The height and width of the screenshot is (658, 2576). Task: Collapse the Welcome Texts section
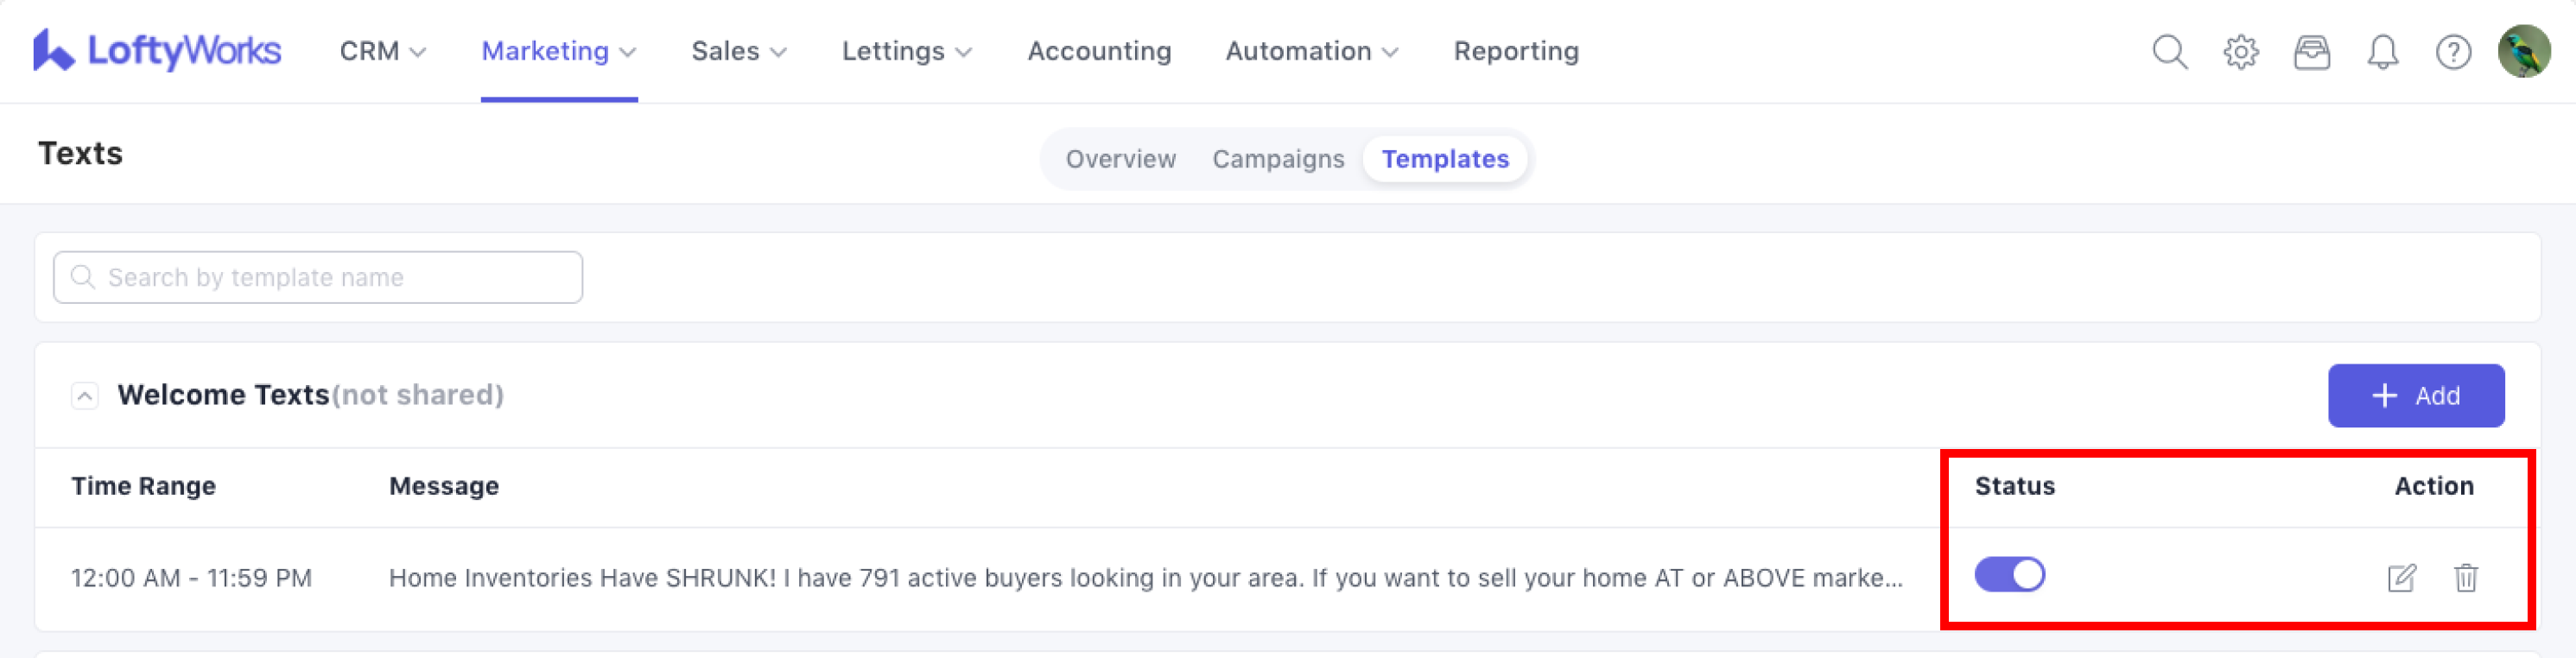coord(85,396)
